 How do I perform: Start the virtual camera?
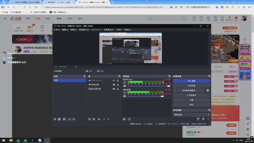pos(189,91)
